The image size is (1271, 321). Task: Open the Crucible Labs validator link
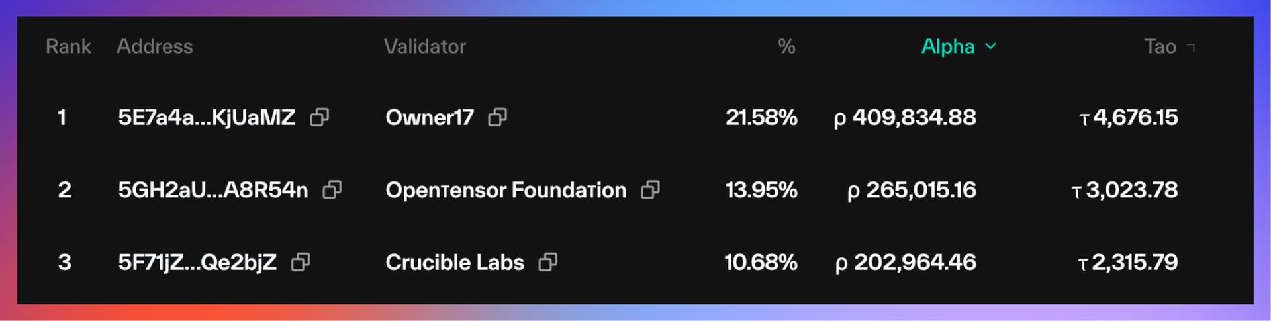point(455,262)
